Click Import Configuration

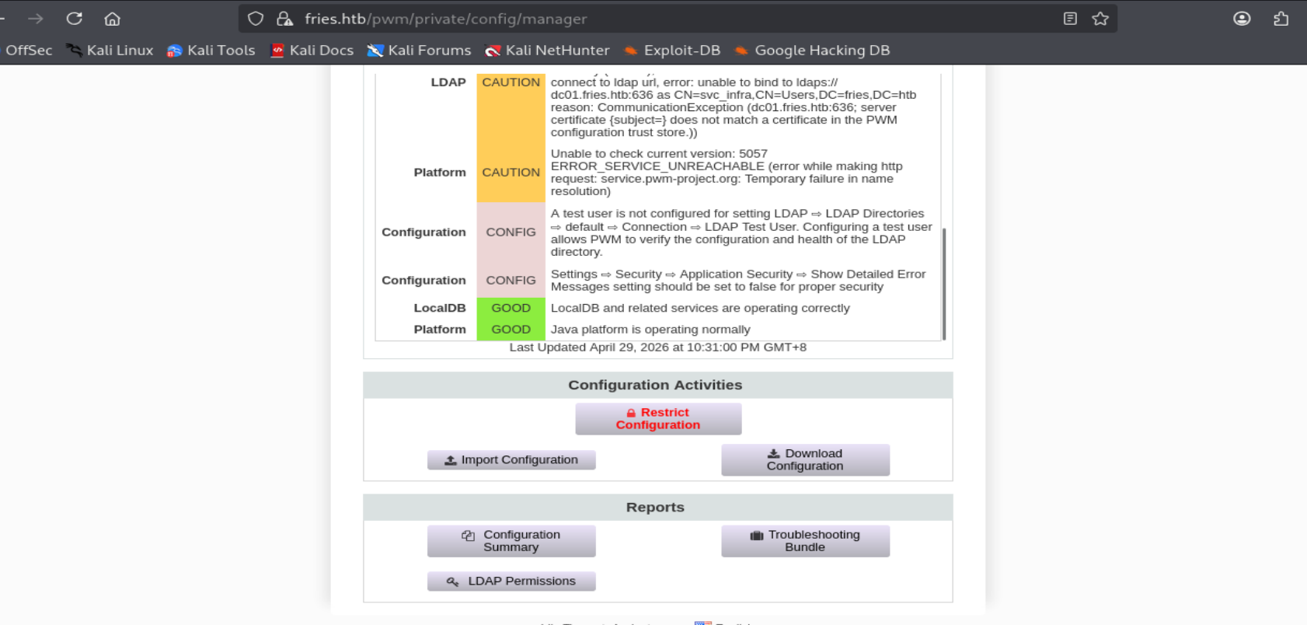511,460
